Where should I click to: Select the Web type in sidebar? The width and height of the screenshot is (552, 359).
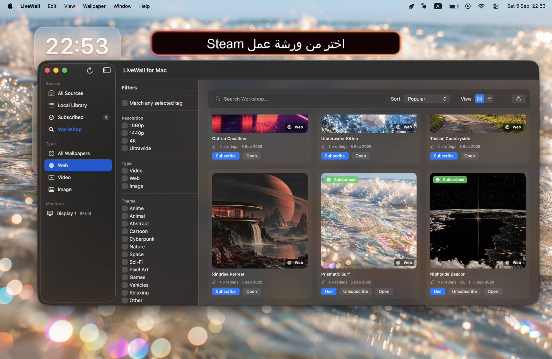[x=78, y=165]
